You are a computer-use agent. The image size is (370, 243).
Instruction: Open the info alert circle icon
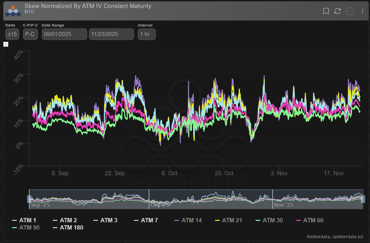pos(350,11)
